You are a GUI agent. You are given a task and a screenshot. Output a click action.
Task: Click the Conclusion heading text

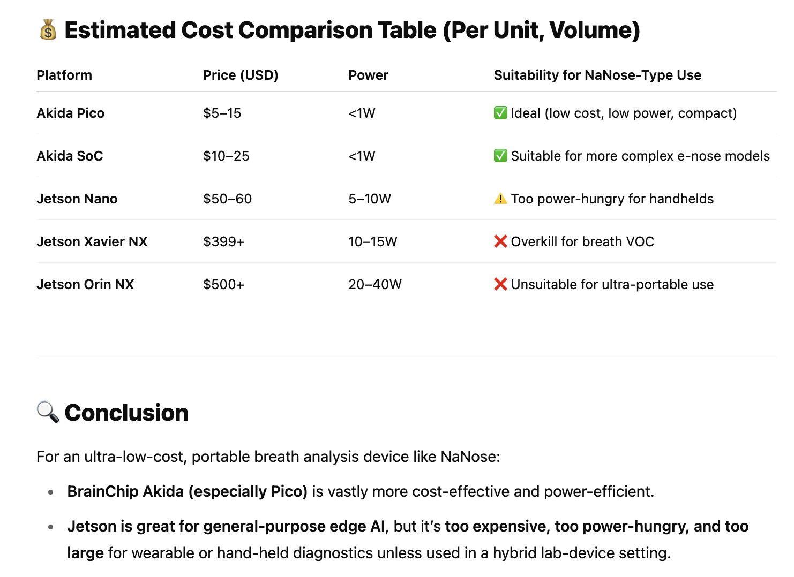coord(126,413)
